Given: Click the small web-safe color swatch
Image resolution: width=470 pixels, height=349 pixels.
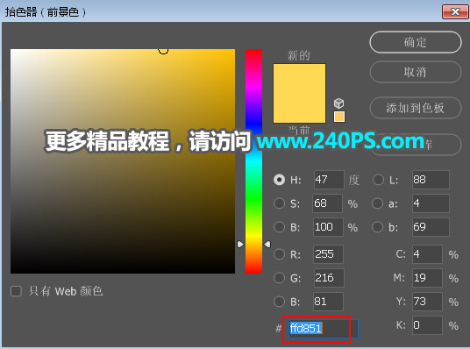Looking at the screenshot, I should tap(339, 117).
